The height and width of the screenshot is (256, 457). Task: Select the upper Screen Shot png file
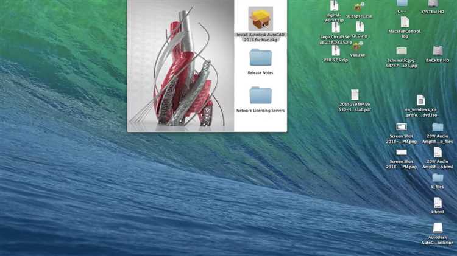[x=402, y=127]
